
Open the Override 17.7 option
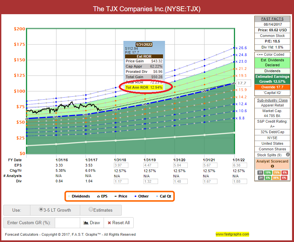[272, 87]
